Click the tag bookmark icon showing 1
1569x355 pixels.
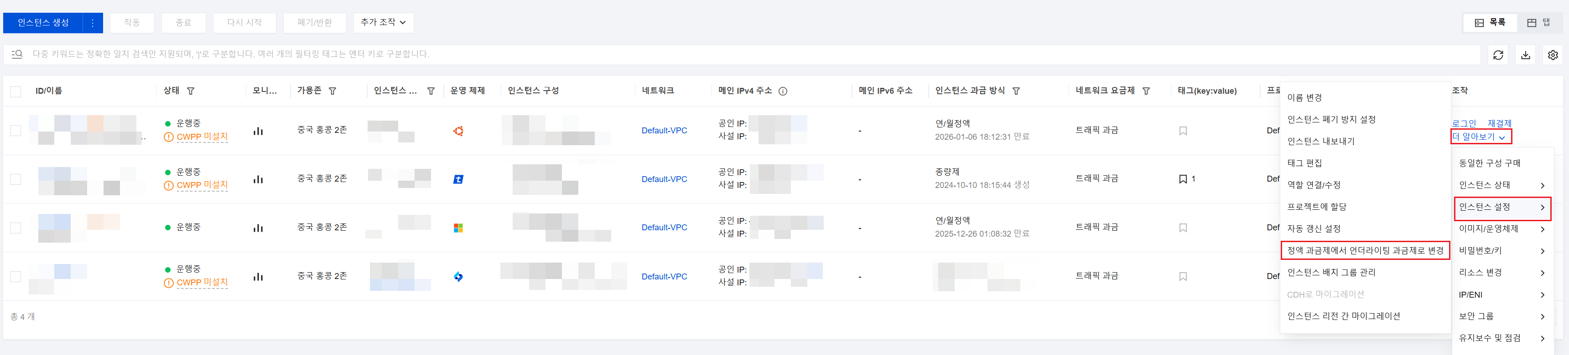tap(1183, 179)
